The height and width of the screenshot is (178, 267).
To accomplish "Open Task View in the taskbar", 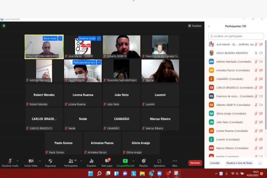I will (x=108, y=173).
